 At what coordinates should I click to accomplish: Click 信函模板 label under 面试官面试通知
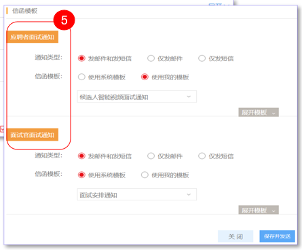tap(48, 174)
